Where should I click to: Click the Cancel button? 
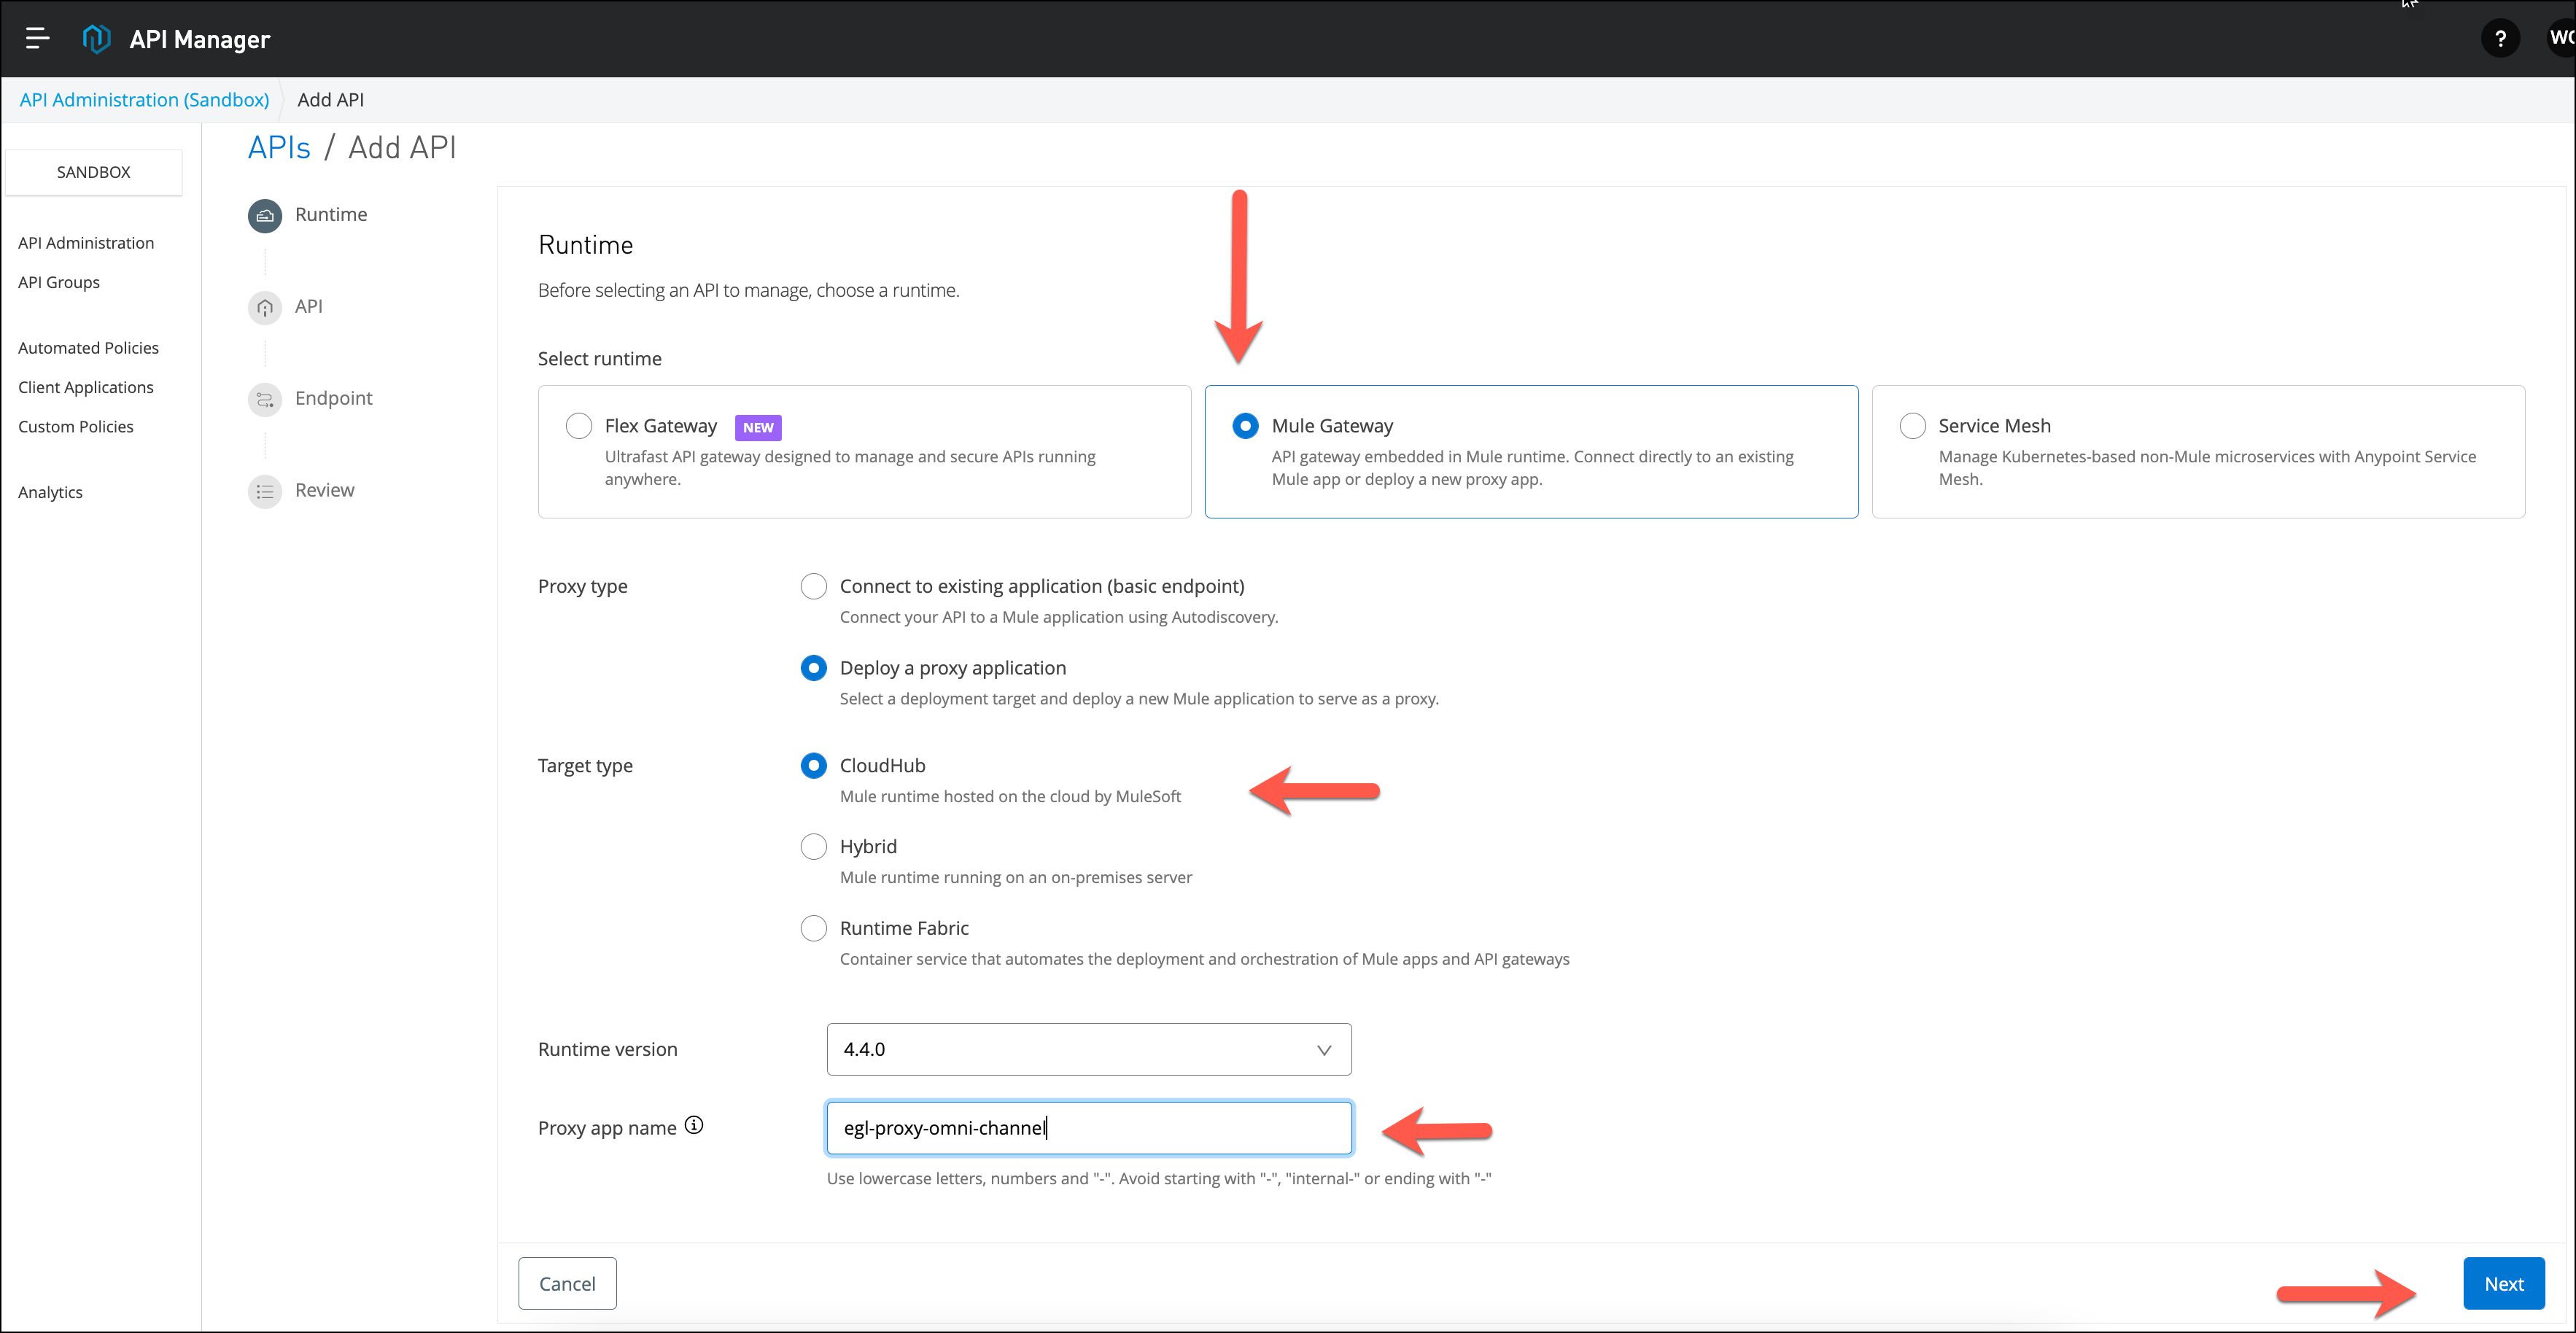[567, 1283]
